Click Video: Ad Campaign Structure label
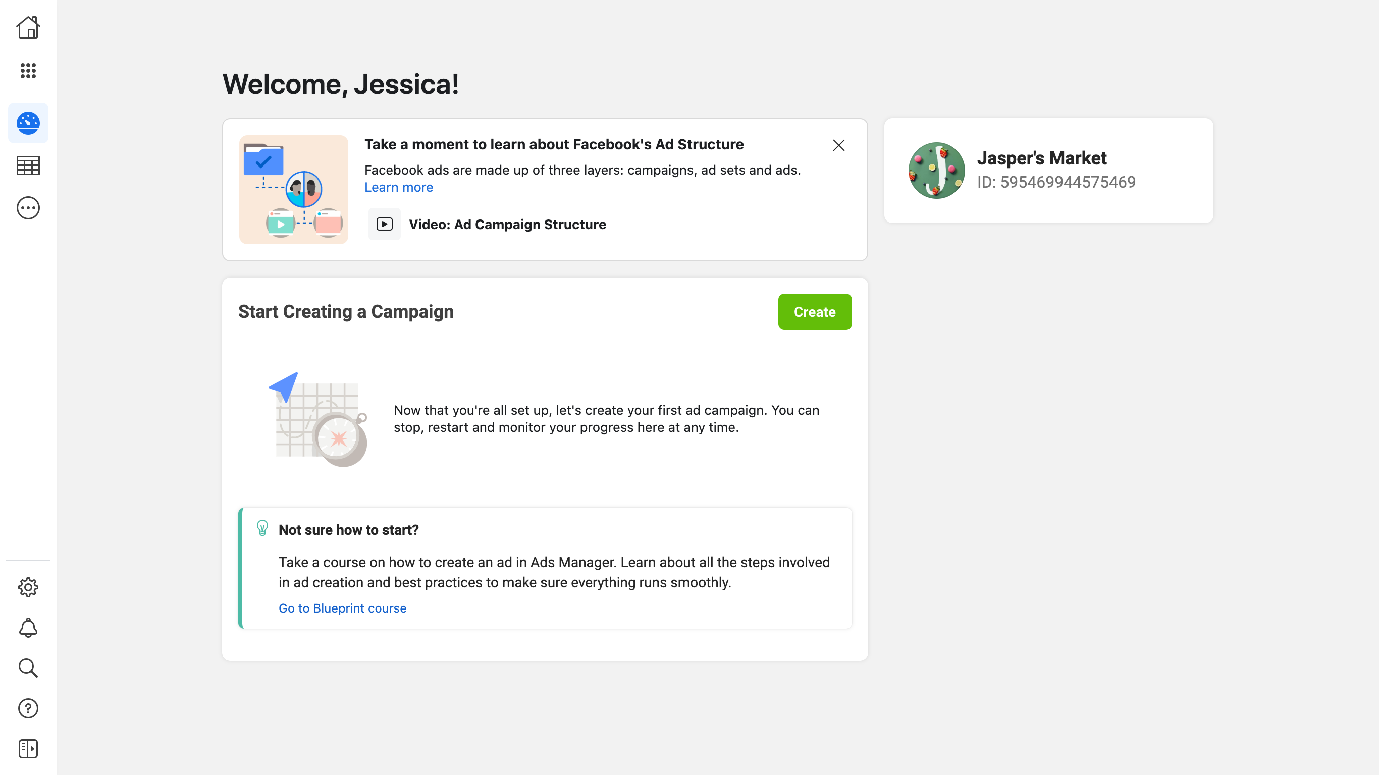 coord(507,224)
